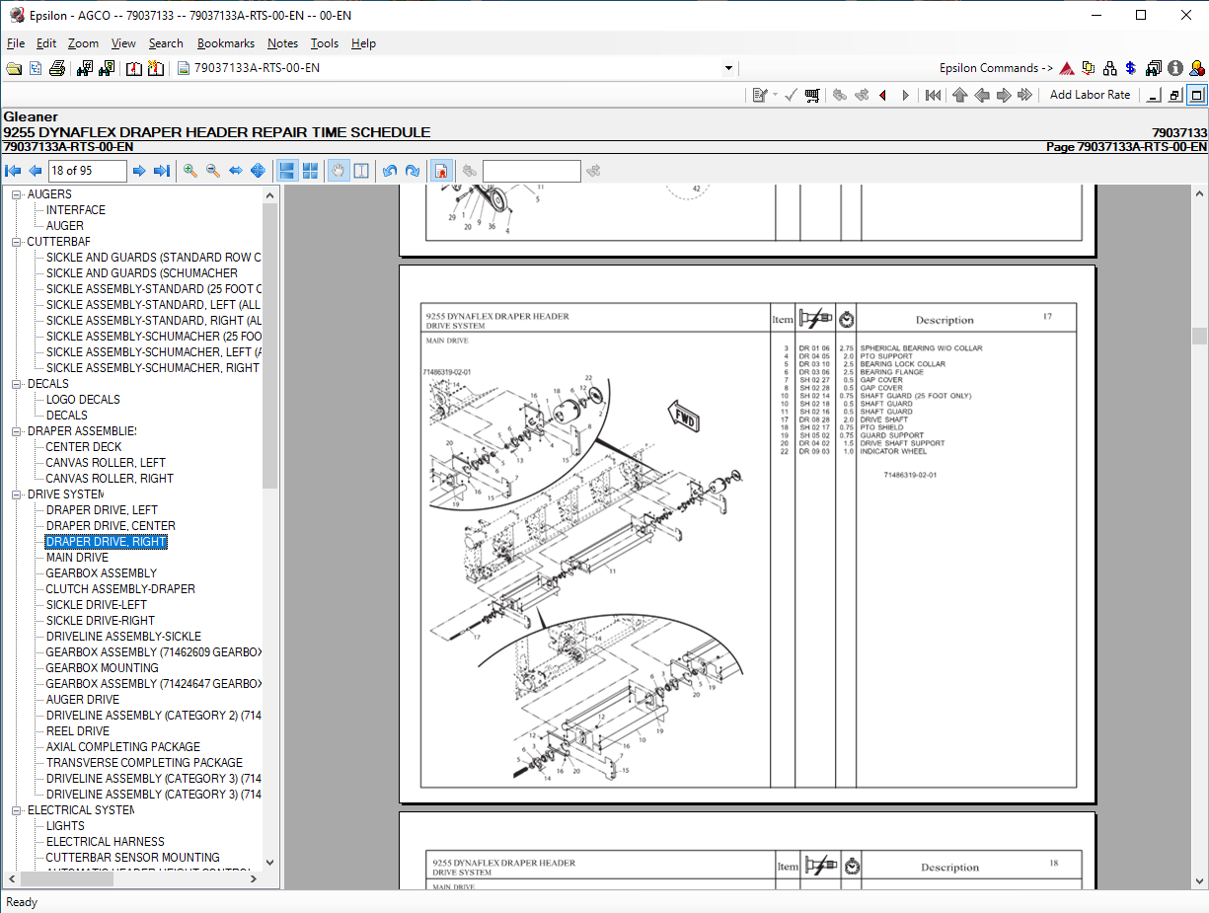Rotate the page clockwise
1209x913 pixels.
click(x=413, y=171)
